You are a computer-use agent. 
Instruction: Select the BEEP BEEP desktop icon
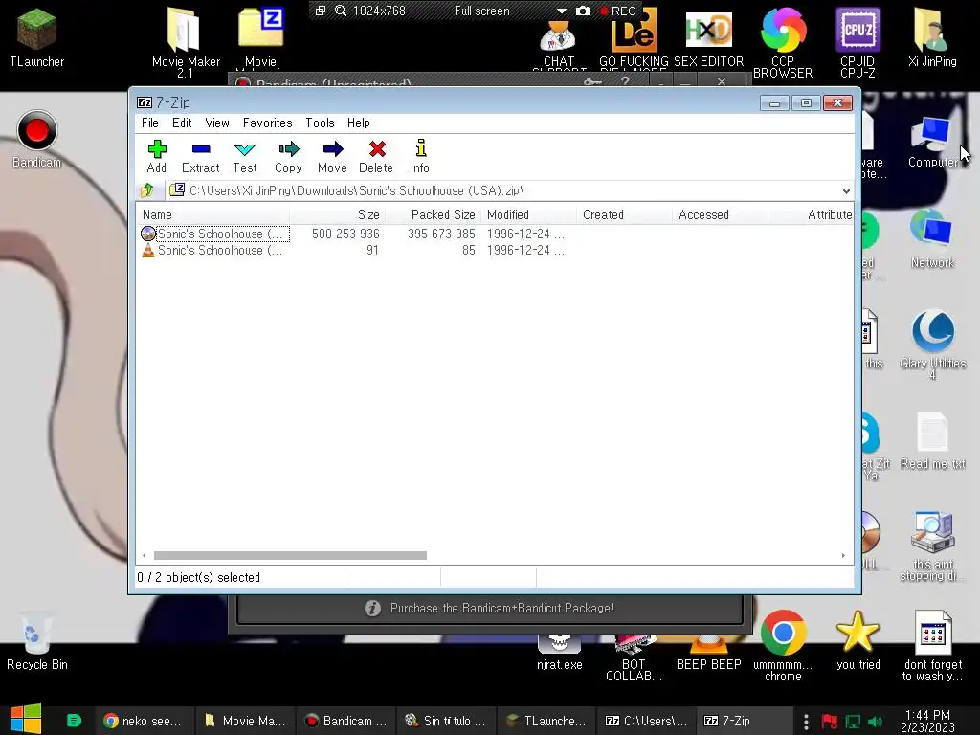pyautogui.click(x=709, y=653)
